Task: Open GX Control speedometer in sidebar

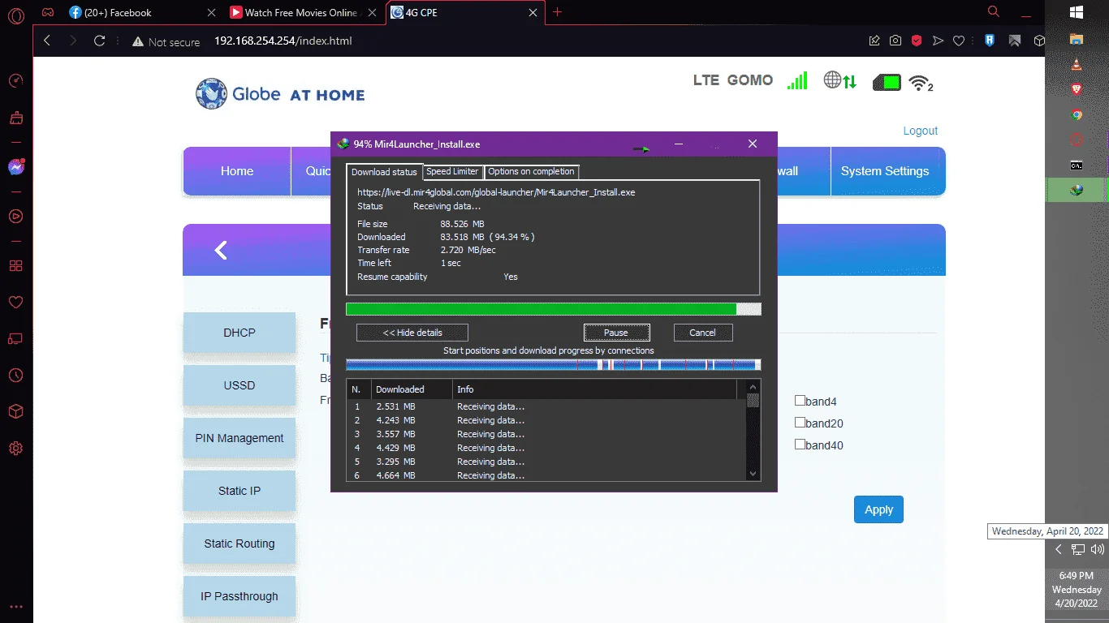Action: pos(15,81)
